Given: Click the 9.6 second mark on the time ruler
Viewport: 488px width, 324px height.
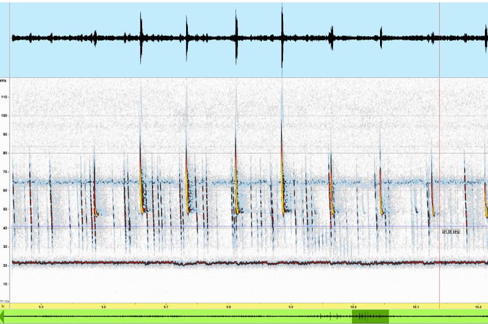Looking at the screenshot, I should (103, 306).
